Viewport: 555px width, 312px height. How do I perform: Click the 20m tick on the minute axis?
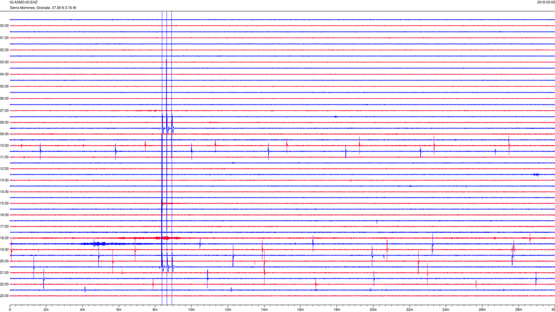click(373, 310)
